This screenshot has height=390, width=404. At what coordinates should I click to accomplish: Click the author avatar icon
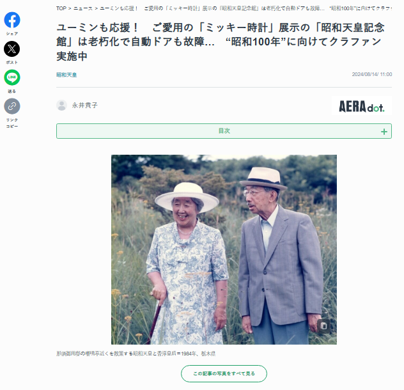61,105
